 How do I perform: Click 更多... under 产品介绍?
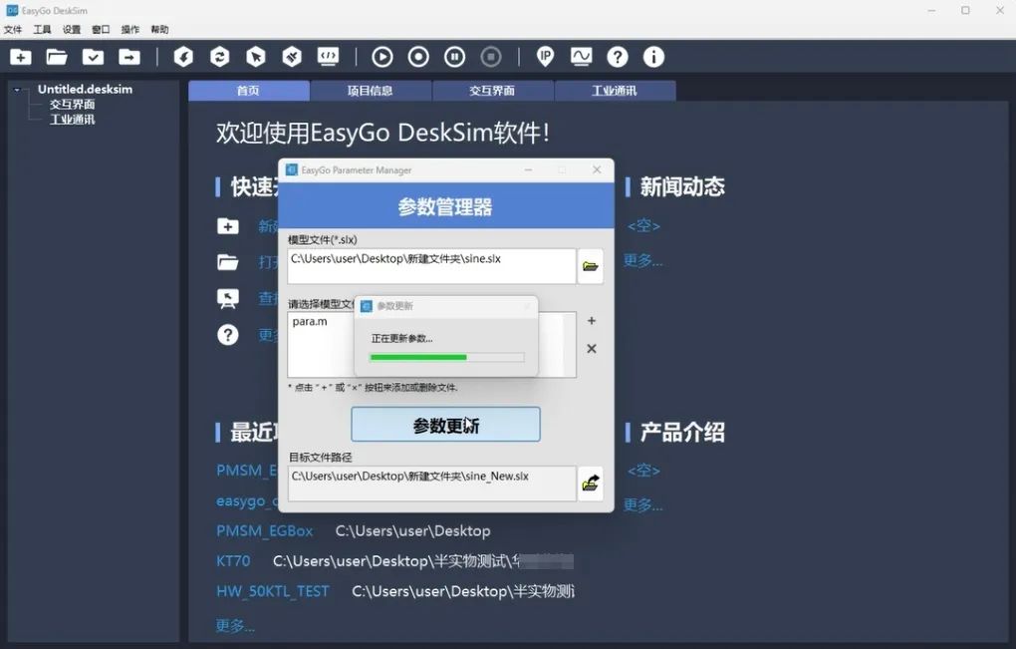point(642,504)
